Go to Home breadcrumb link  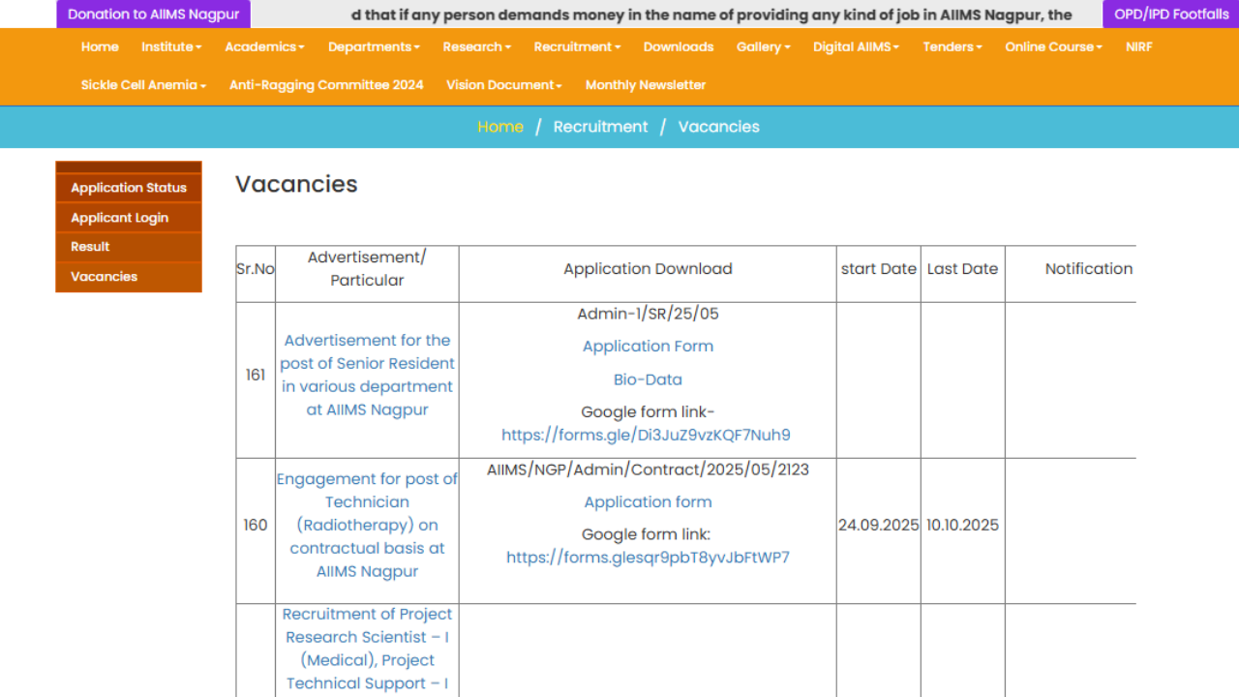[500, 127]
